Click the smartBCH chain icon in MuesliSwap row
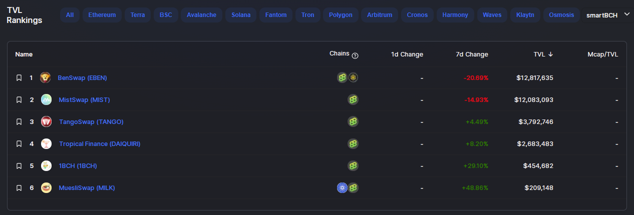The image size is (634, 215). click(353, 188)
